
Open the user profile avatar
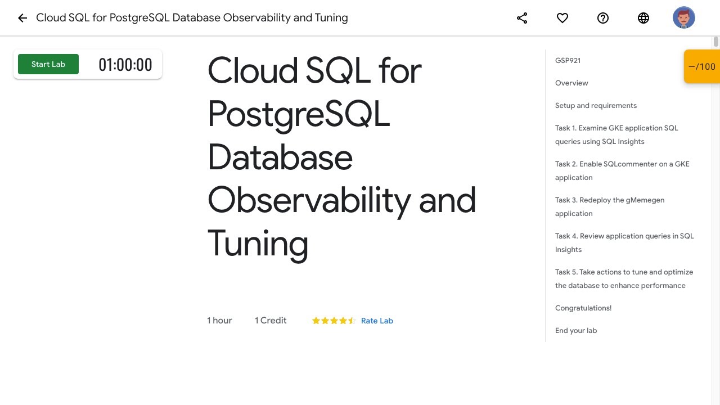[684, 18]
